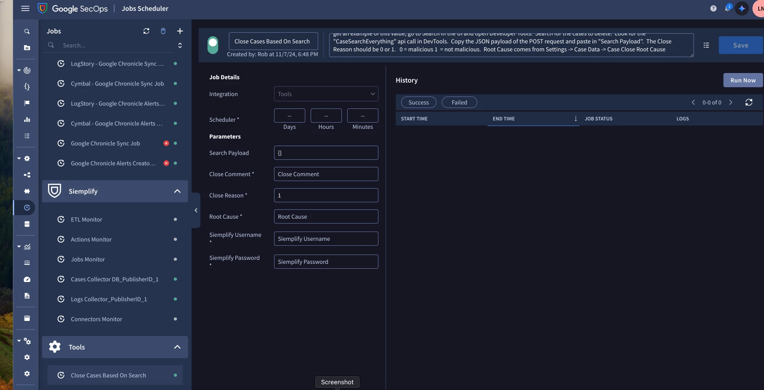Refresh the History table
Screen dimensions: 764x390
click(x=749, y=102)
